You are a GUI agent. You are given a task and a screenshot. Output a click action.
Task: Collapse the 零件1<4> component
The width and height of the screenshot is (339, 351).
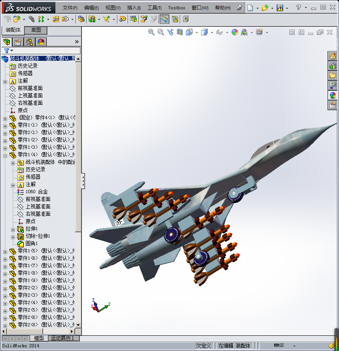click(x=5, y=156)
